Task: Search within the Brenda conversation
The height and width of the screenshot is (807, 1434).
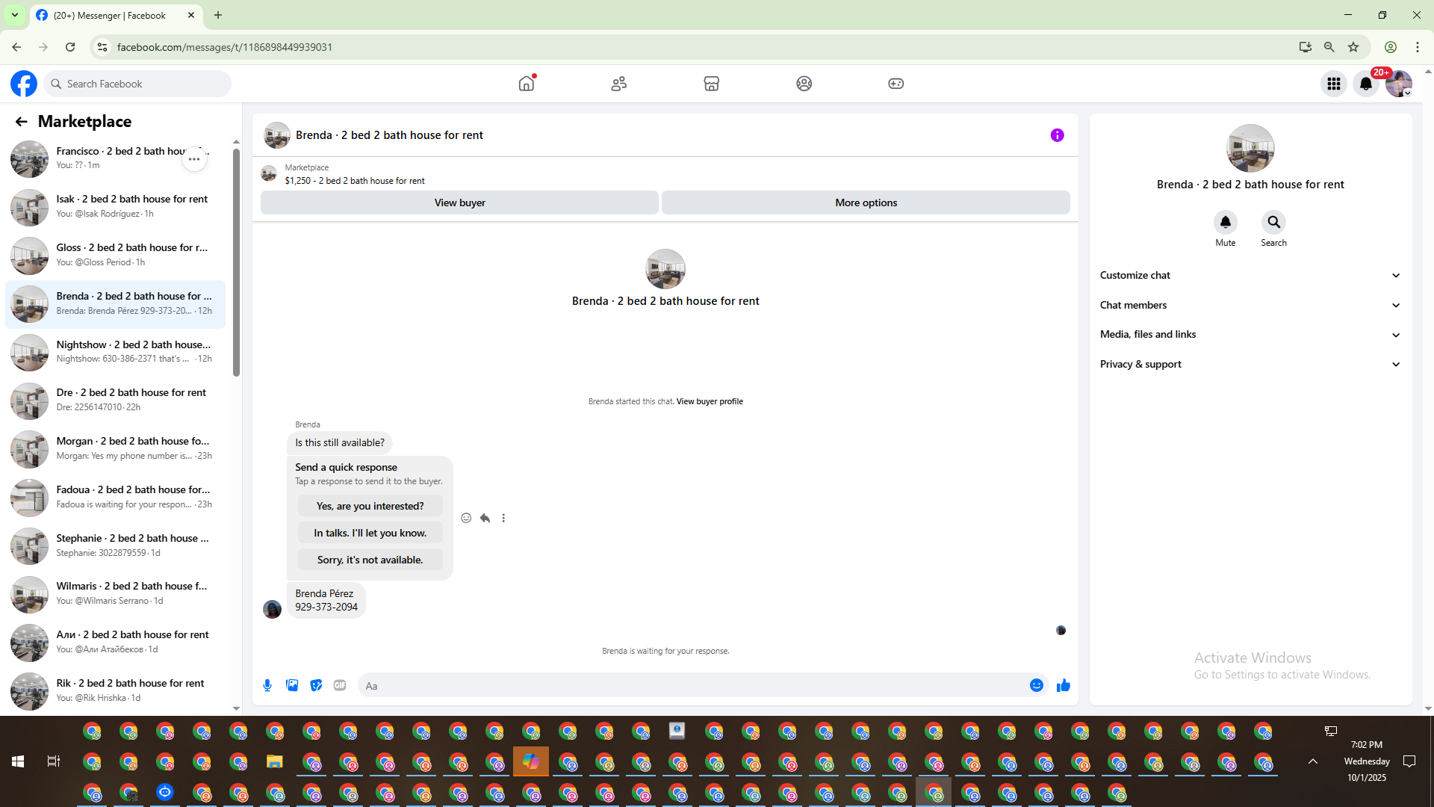Action: click(1274, 223)
